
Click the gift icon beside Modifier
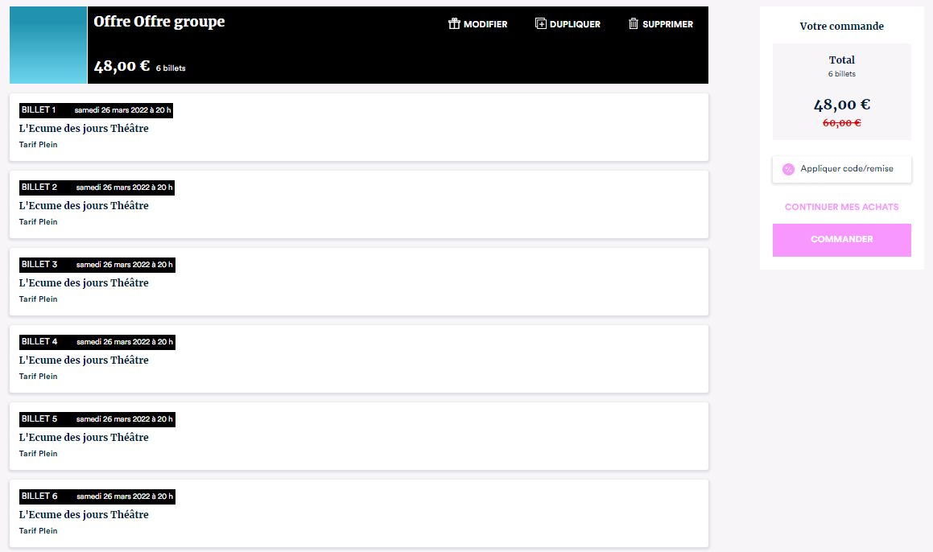click(x=454, y=24)
